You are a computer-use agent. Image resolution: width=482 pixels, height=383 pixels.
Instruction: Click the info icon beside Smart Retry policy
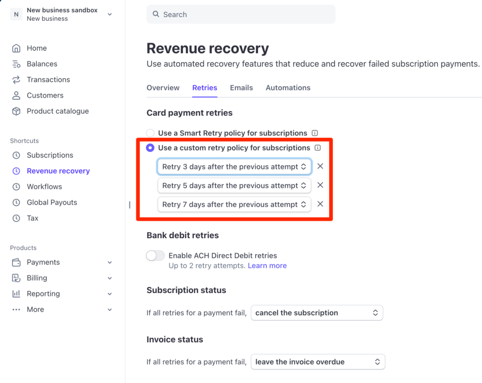[x=315, y=133]
